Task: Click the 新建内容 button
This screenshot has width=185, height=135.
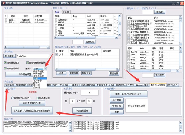Action: 114,73
